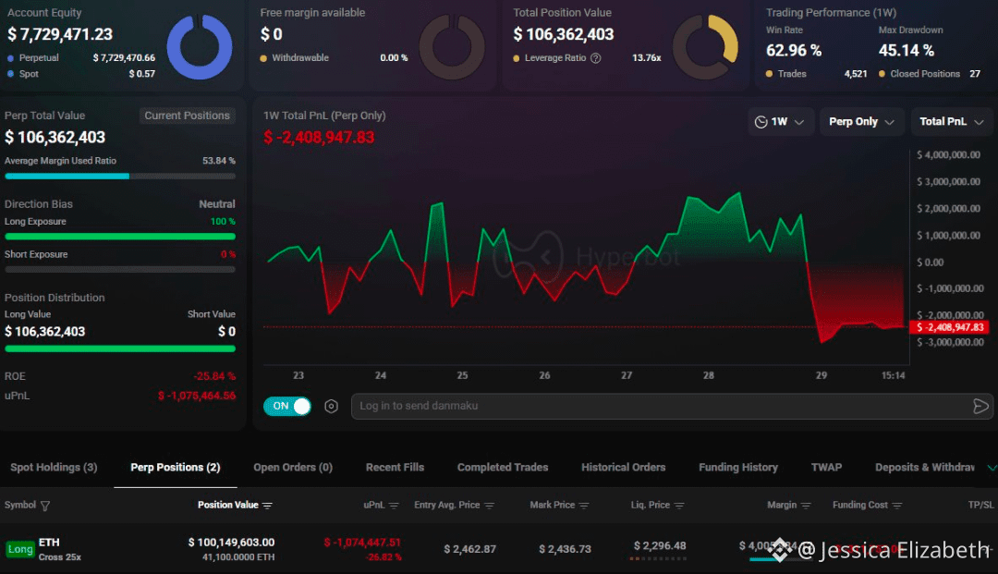
Task: Sort by uPnL column icon
Action: tap(394, 506)
